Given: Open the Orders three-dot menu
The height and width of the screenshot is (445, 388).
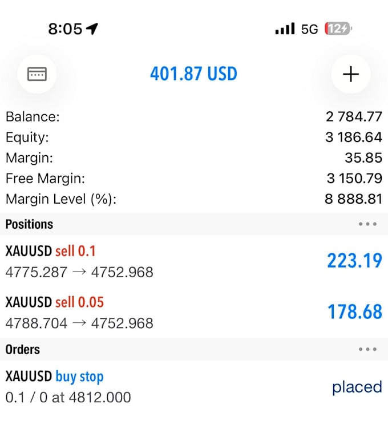Looking at the screenshot, I should [x=367, y=349].
